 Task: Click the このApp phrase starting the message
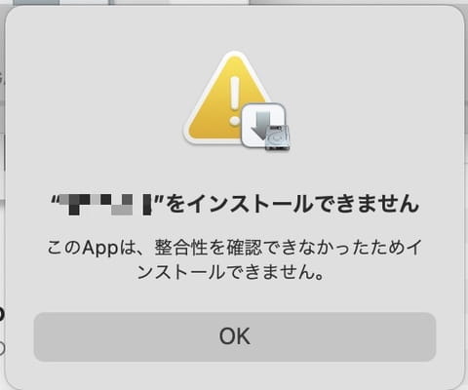pyautogui.click(x=83, y=249)
